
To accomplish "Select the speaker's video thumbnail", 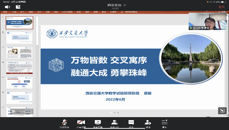I will point(208,21).
